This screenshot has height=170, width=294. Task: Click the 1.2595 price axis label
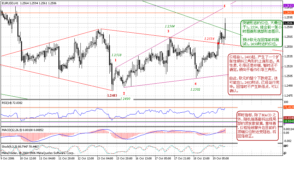(289, 18)
